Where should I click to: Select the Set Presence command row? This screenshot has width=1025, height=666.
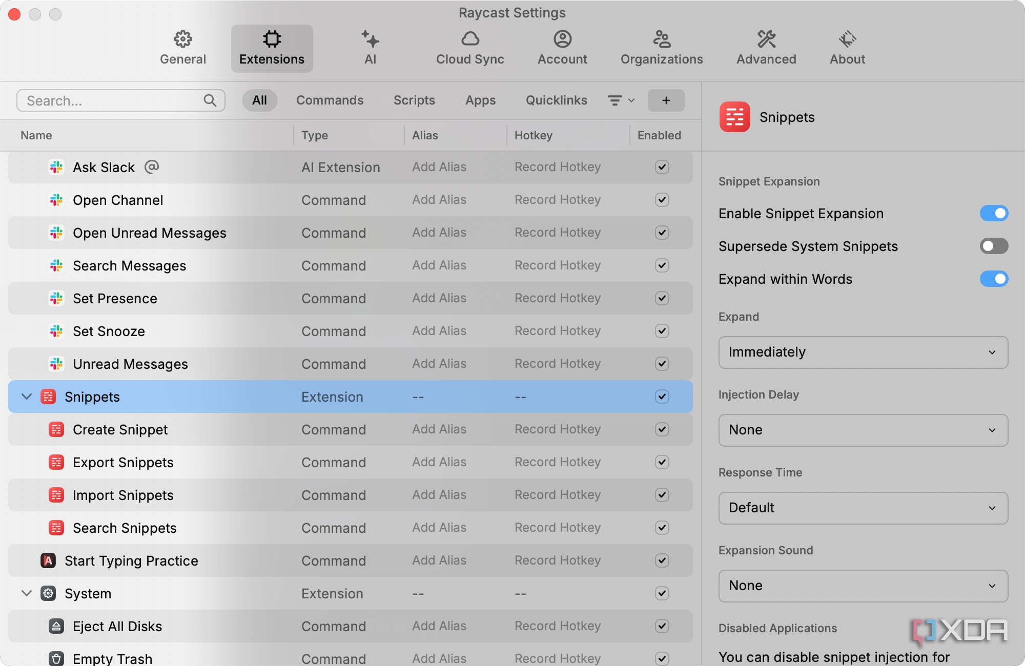click(351, 298)
